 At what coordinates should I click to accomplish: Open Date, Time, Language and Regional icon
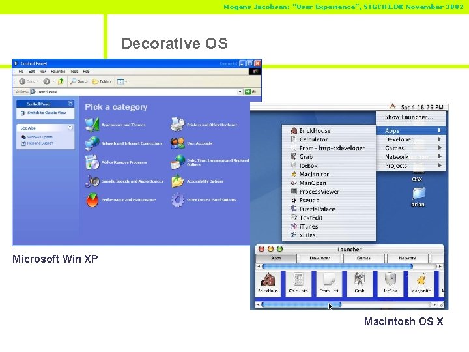178,162
